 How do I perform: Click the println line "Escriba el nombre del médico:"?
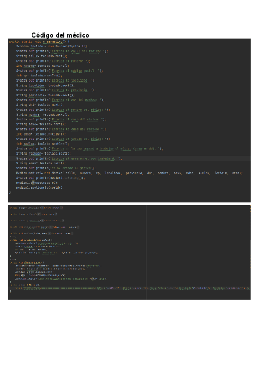click(63, 110)
